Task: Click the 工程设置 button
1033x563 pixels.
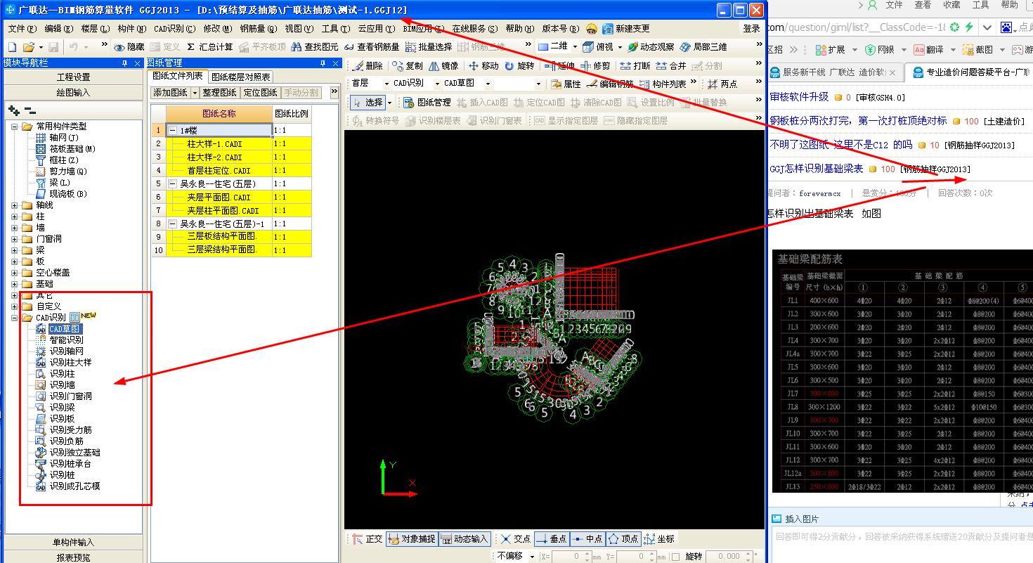Action: (73, 77)
